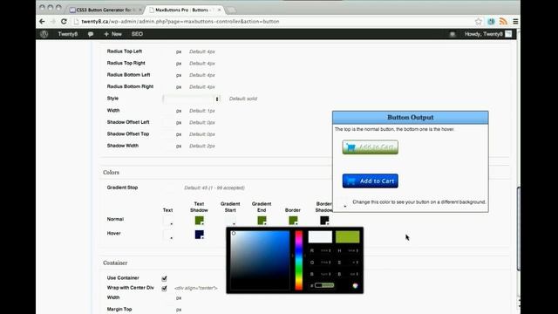Viewport: 558px width, 314px height.
Task: Click the G value field in picker
Action: [x=325, y=263]
